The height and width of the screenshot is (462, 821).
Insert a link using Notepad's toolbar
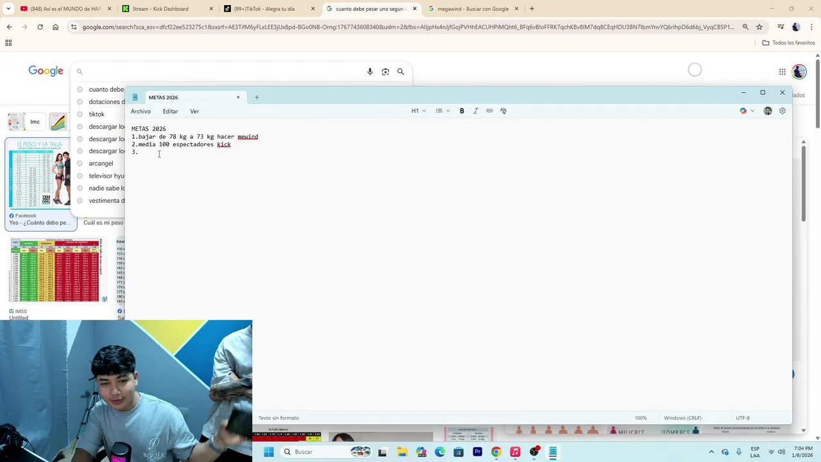[x=489, y=111]
